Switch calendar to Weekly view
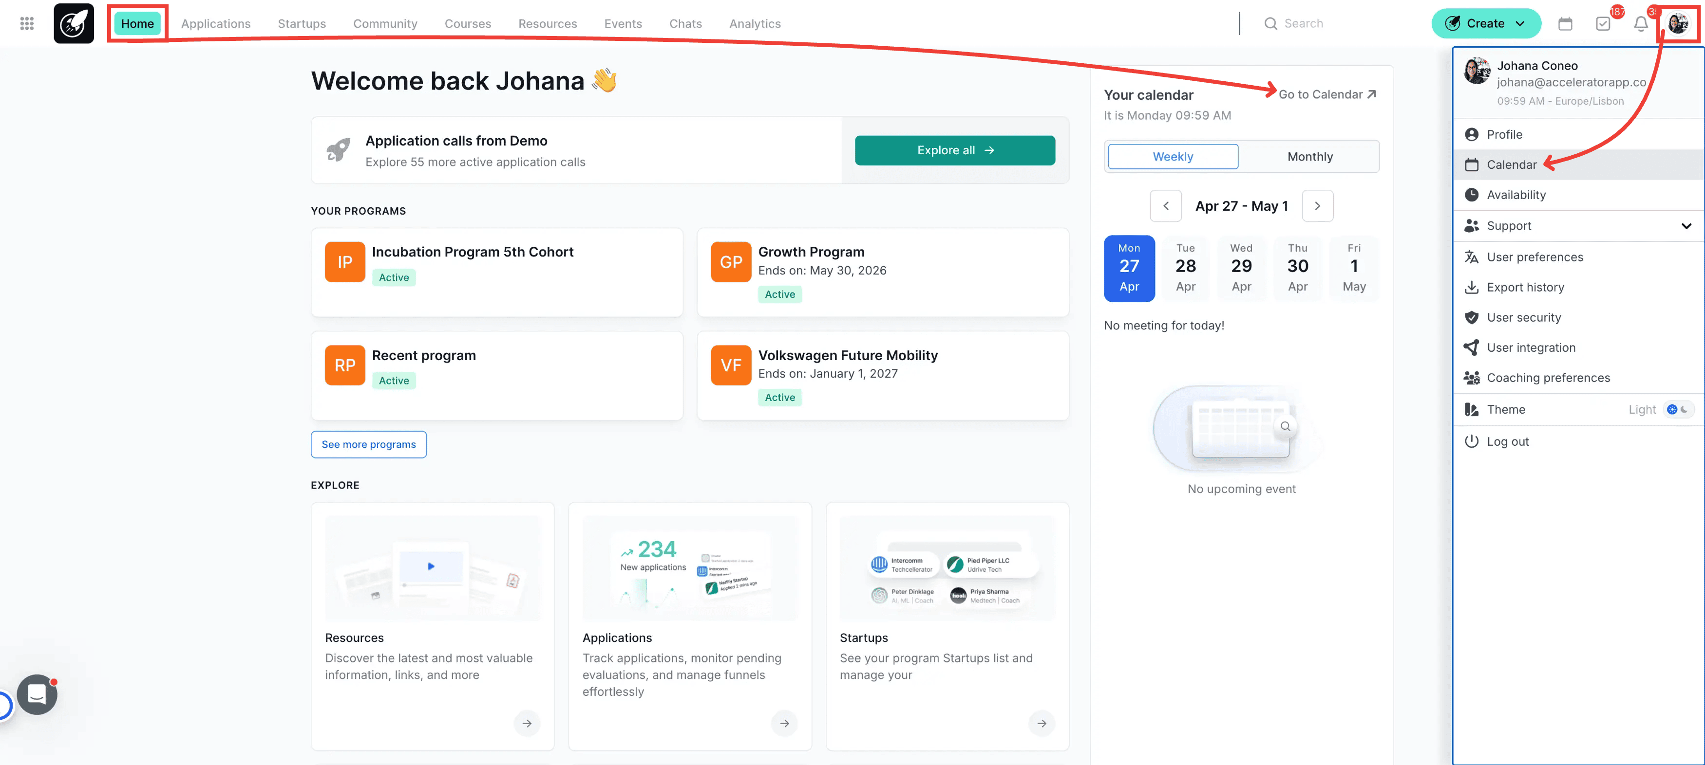This screenshot has width=1705, height=765. point(1172,157)
